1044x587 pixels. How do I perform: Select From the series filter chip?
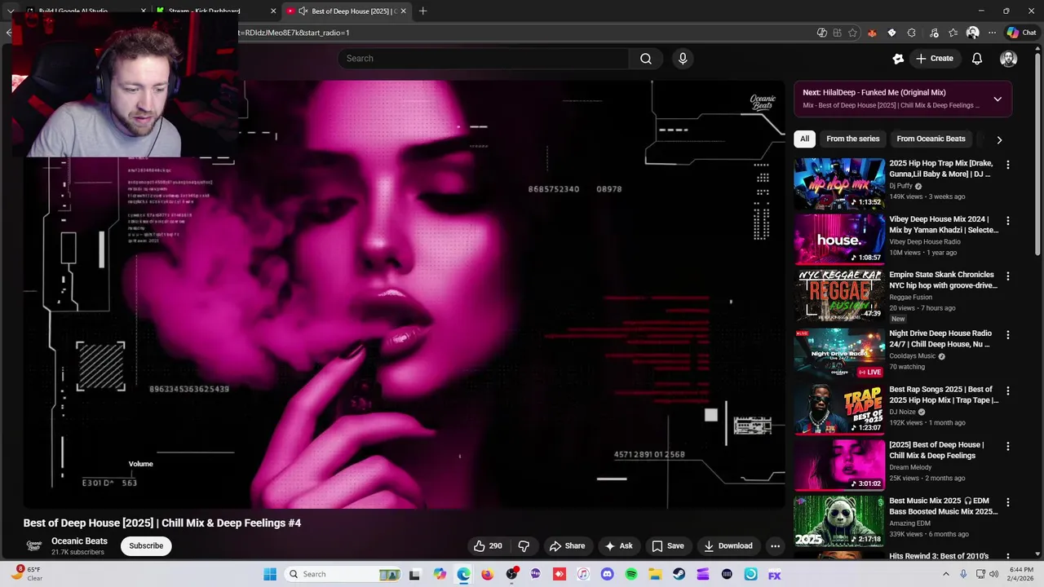[x=852, y=139]
